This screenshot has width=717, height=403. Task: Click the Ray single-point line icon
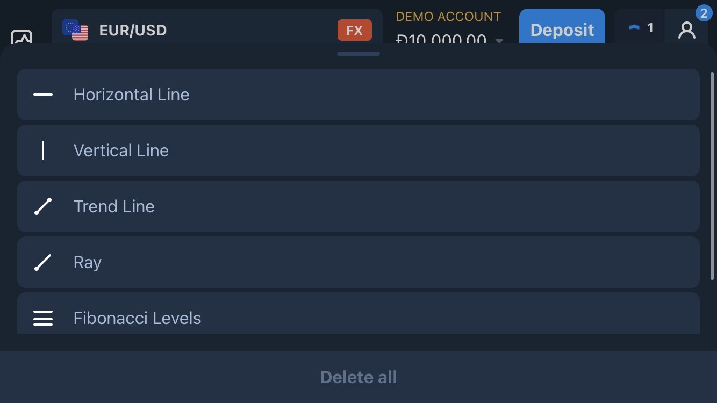coord(43,262)
